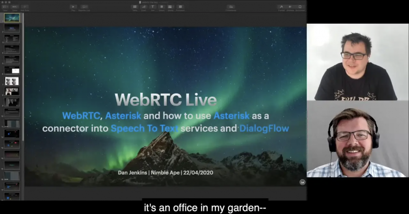Open the Media insert button
Image resolution: width=409 pixels, height=214 pixels.
(171, 7)
